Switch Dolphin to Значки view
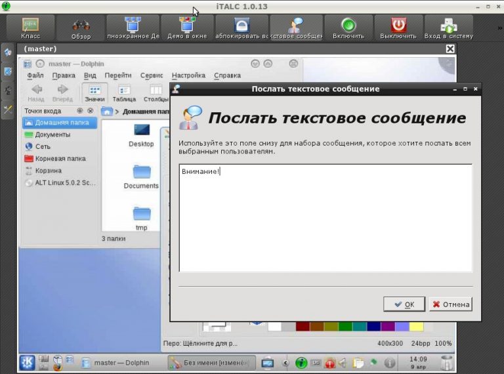This screenshot has width=504, height=374. click(x=94, y=93)
